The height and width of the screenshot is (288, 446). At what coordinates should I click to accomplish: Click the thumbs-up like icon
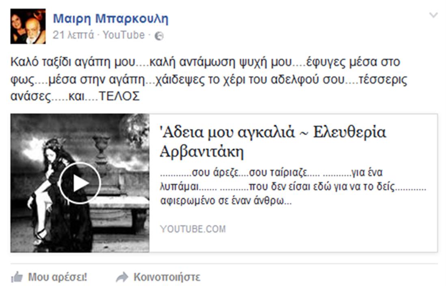17,277
